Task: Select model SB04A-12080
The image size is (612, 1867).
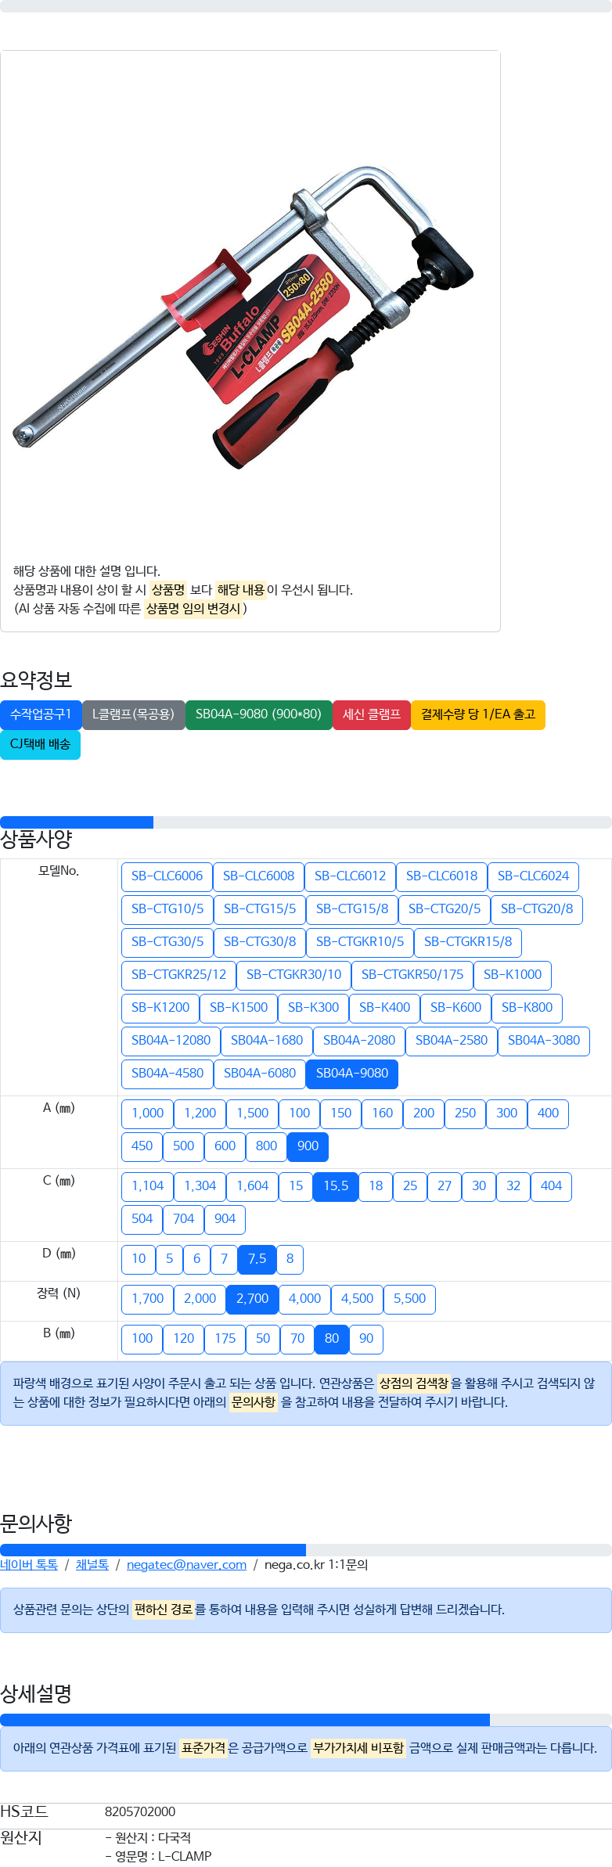Action: pos(171,1041)
